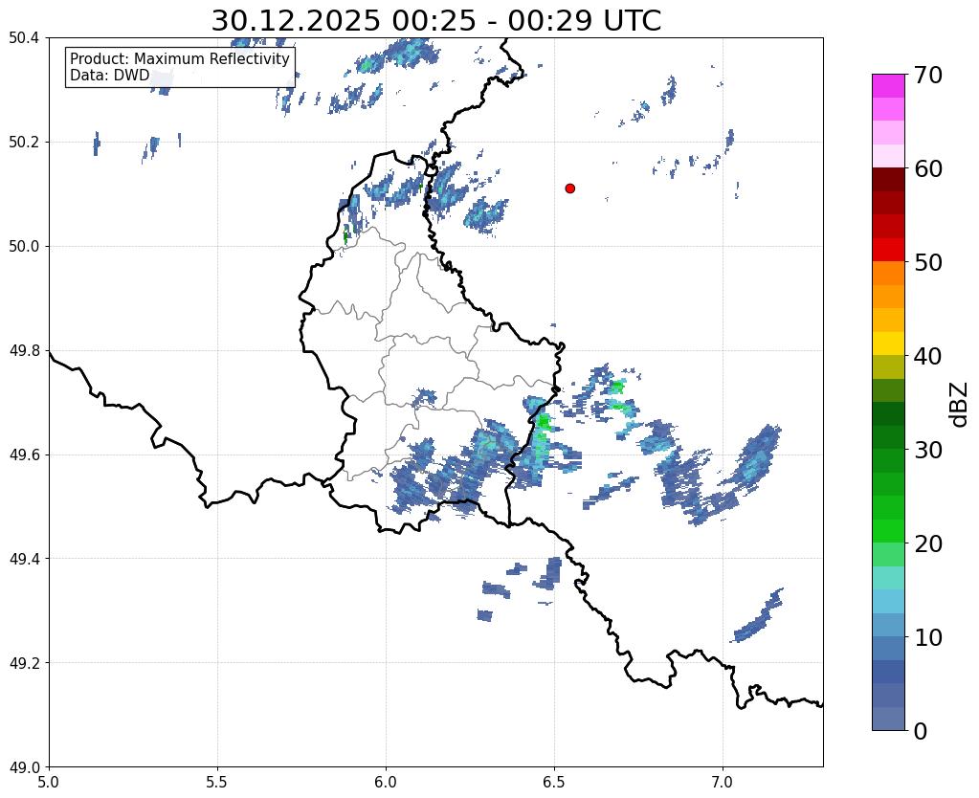Click the timestamp title 30.12.2025 00:25 - 00:29 UTC

435,20
